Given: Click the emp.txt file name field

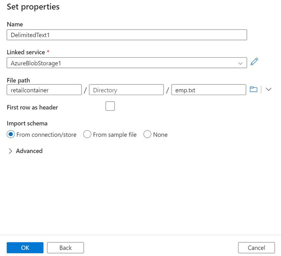Looking at the screenshot, I should (208, 90).
